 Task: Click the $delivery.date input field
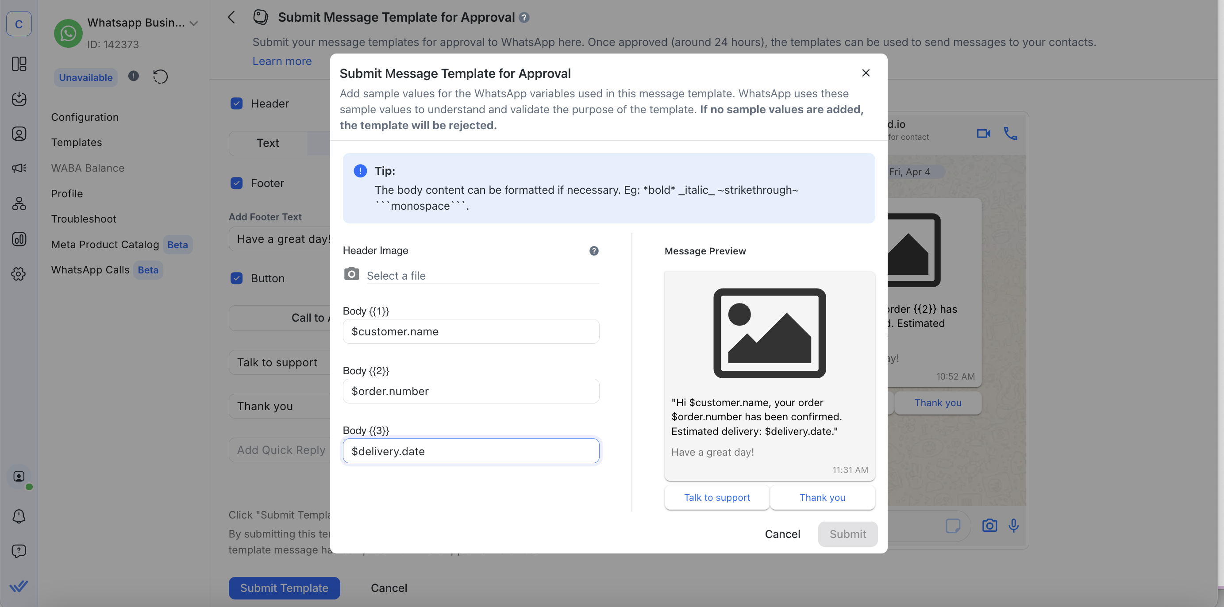click(x=471, y=451)
